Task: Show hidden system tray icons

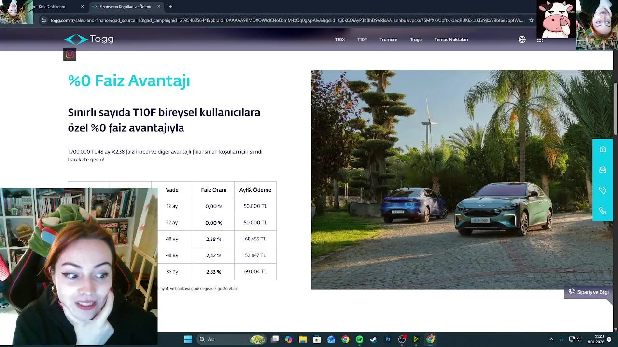Action: tap(551, 339)
